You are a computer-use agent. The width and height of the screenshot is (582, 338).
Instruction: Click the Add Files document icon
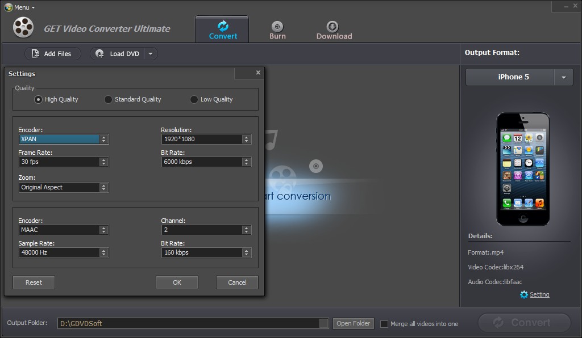pos(35,54)
